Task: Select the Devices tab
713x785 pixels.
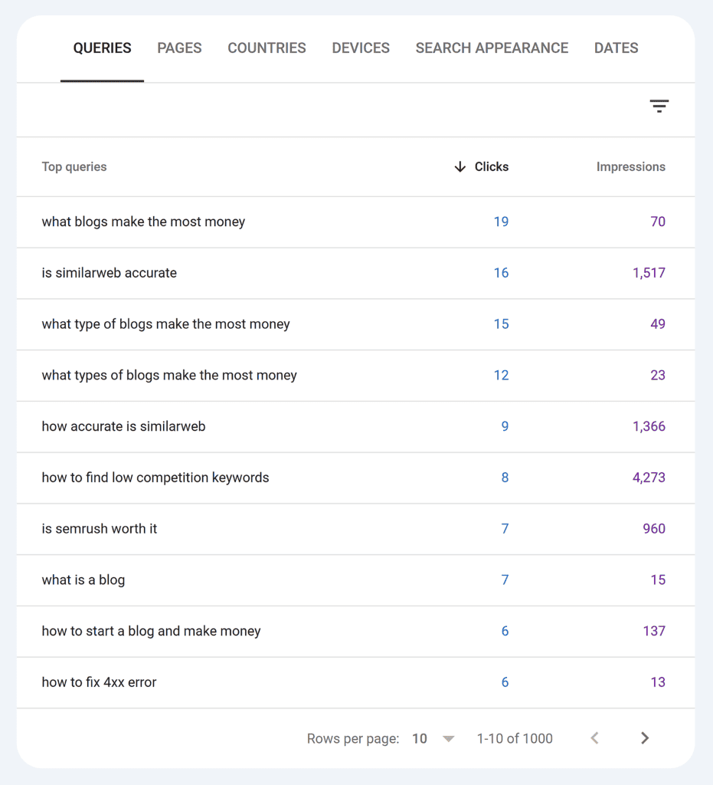Action: (x=361, y=48)
